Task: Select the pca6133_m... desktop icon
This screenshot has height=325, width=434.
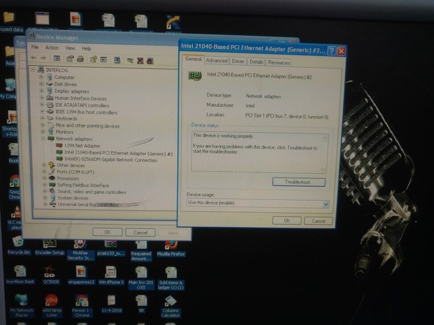Action: tap(111, 248)
